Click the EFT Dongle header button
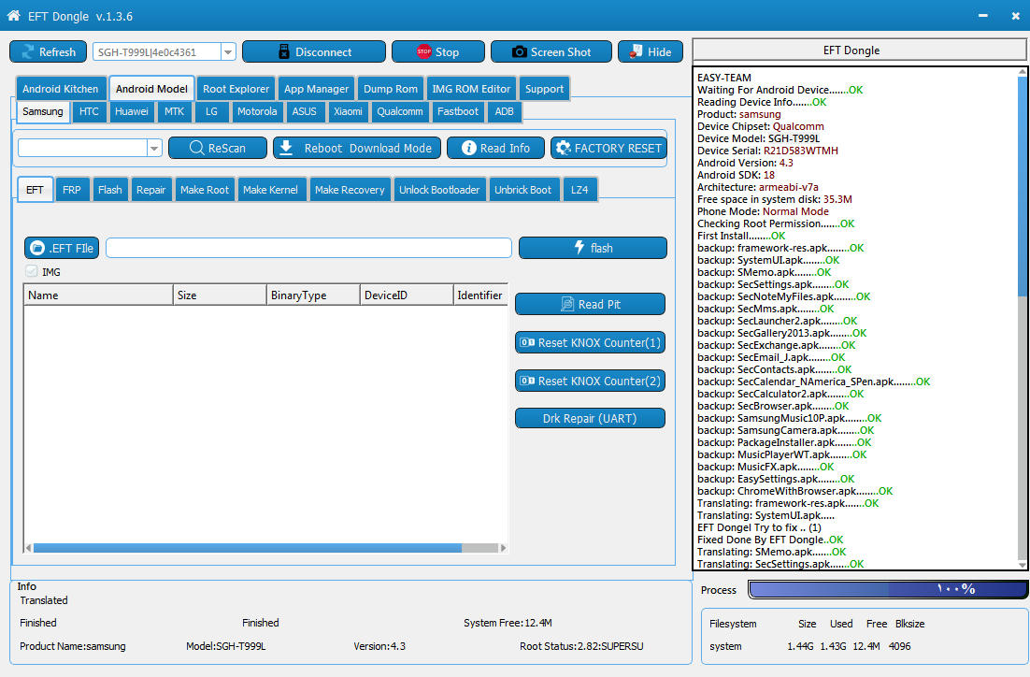 coord(859,50)
